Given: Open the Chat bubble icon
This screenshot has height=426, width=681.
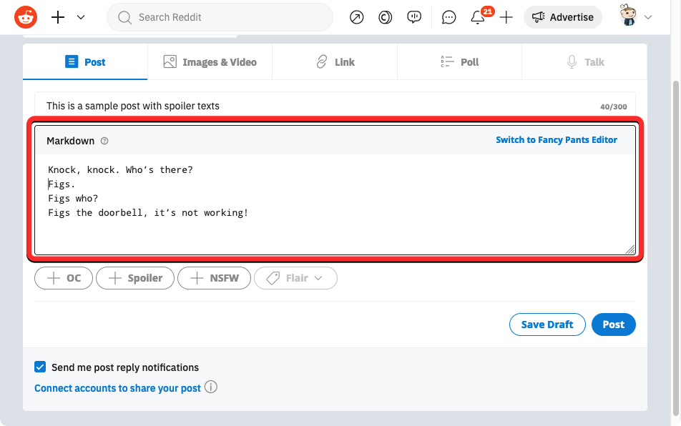Looking at the screenshot, I should [x=449, y=18].
